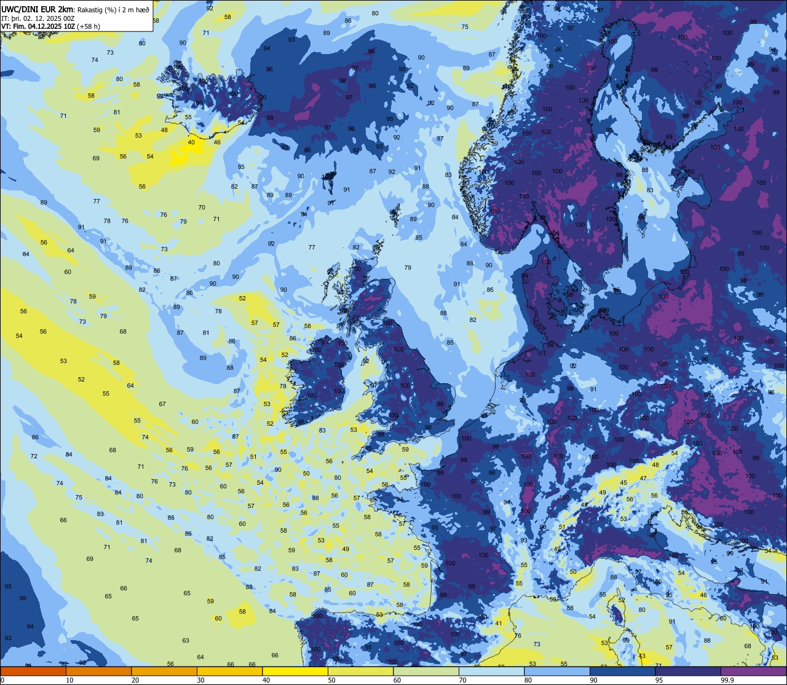Viewport: 787px width, 685px height.
Task: Select the 70-80 light blue legend segment
Action: point(491,671)
